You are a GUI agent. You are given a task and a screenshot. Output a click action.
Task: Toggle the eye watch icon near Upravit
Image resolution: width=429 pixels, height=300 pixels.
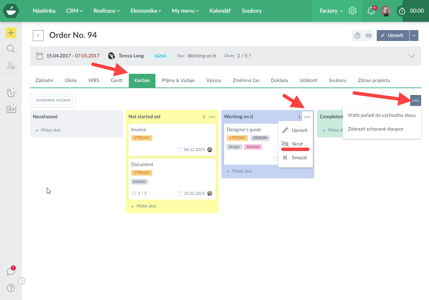coord(369,36)
